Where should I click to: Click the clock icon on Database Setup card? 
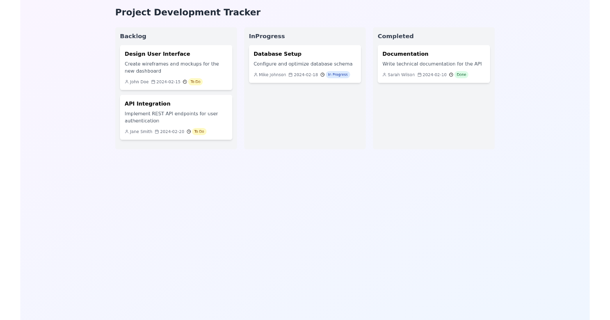pyautogui.click(x=322, y=74)
